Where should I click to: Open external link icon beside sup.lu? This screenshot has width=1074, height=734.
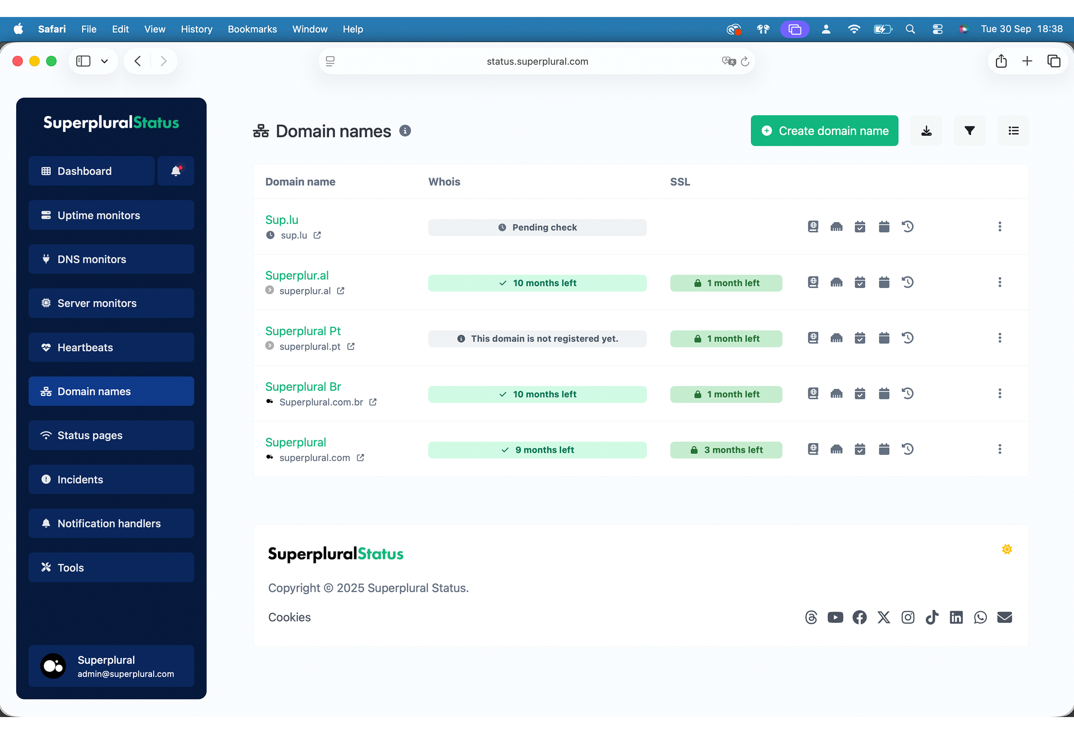tap(317, 235)
